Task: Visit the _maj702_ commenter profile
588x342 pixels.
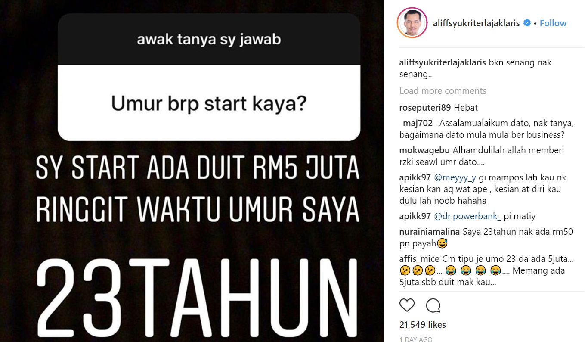Action: 418,124
